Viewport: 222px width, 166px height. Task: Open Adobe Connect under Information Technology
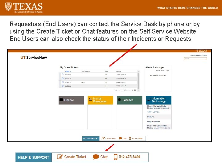(153, 112)
